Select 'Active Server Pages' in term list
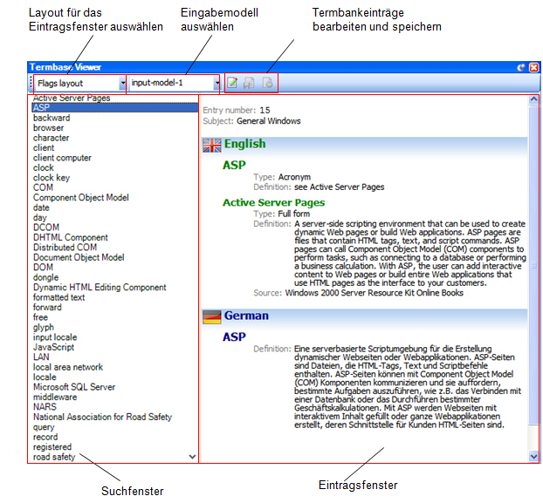This screenshot has height=503, width=543. click(x=72, y=98)
